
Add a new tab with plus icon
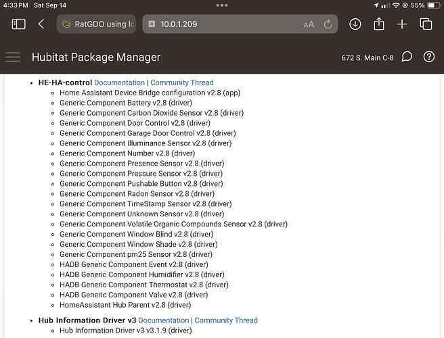402,24
